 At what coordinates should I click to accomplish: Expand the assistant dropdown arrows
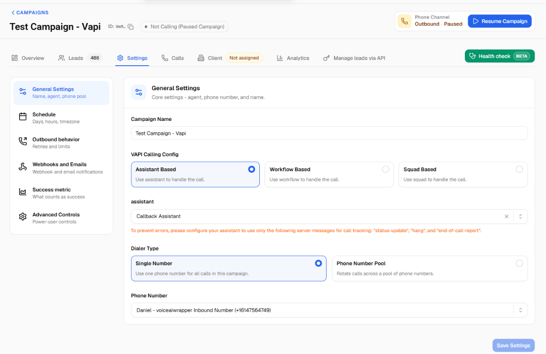coord(520,216)
